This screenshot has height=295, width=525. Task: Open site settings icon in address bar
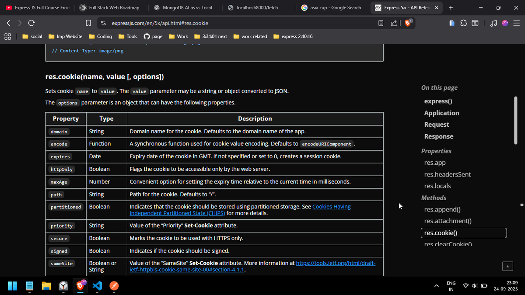click(103, 23)
